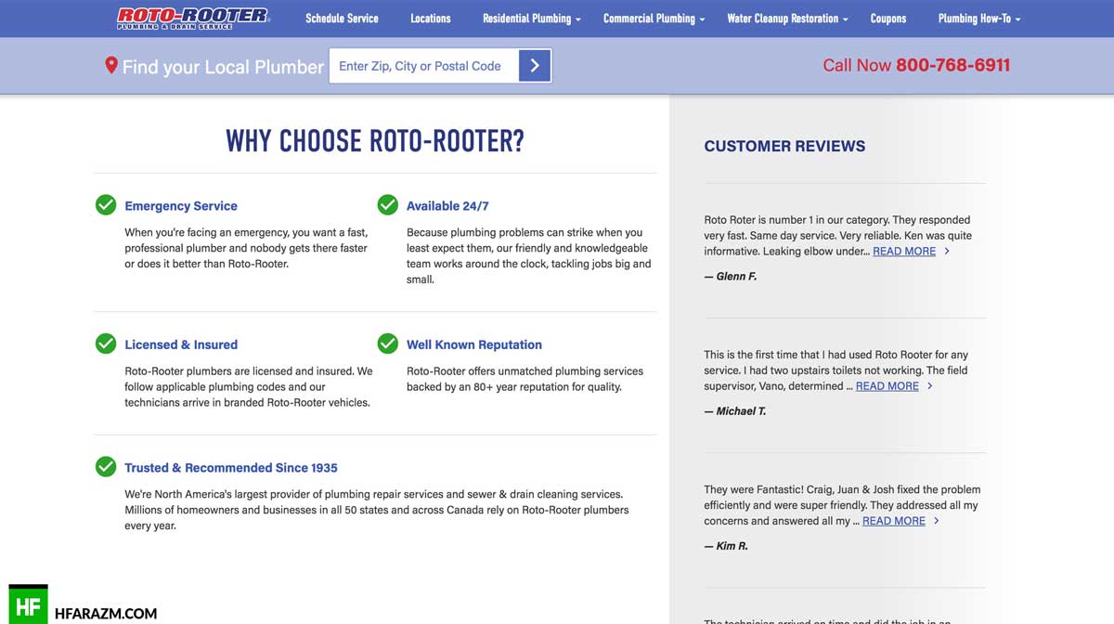Click the Licensed & Insured heading
The height and width of the screenshot is (624, 1114).
pos(181,344)
